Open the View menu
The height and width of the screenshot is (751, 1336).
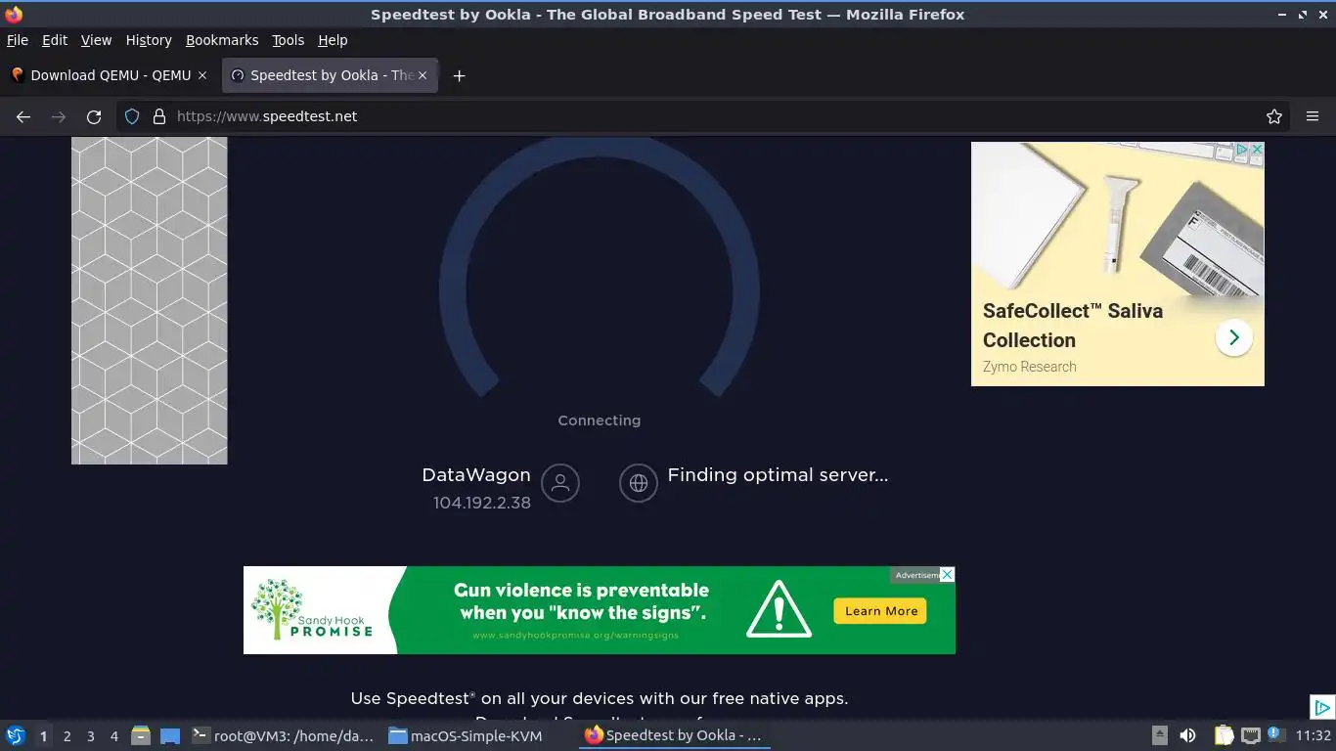96,40
